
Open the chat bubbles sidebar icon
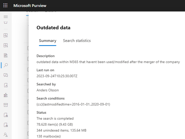(x=6, y=75)
